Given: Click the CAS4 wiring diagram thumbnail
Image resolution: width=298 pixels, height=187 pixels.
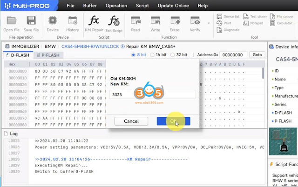Looking at the screenshot, I should [x=283, y=141].
